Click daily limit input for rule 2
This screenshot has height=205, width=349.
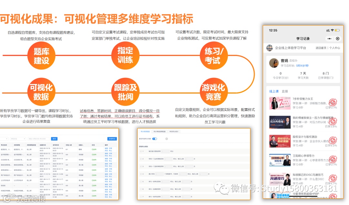189,159
